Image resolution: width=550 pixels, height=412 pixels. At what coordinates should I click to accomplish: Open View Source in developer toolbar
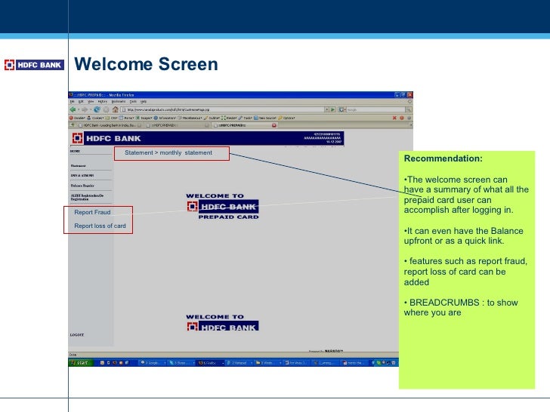point(265,118)
